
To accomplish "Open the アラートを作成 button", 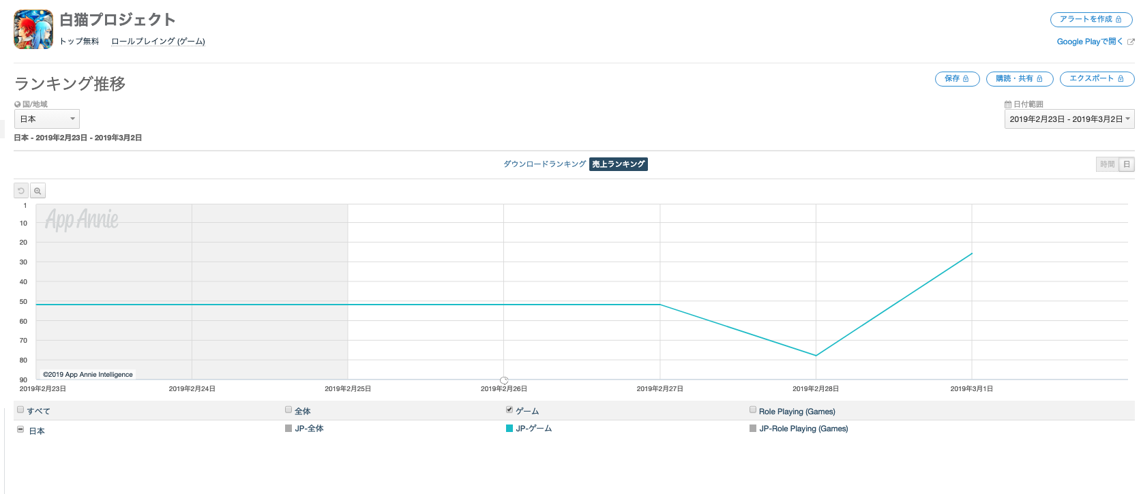I will [x=1091, y=19].
